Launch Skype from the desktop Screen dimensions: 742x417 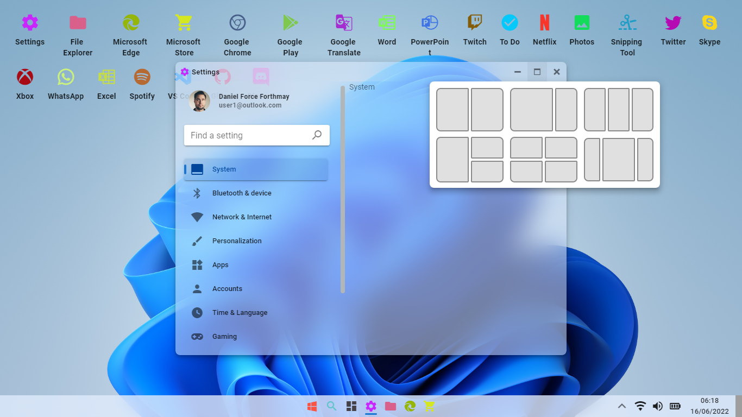pos(709,30)
